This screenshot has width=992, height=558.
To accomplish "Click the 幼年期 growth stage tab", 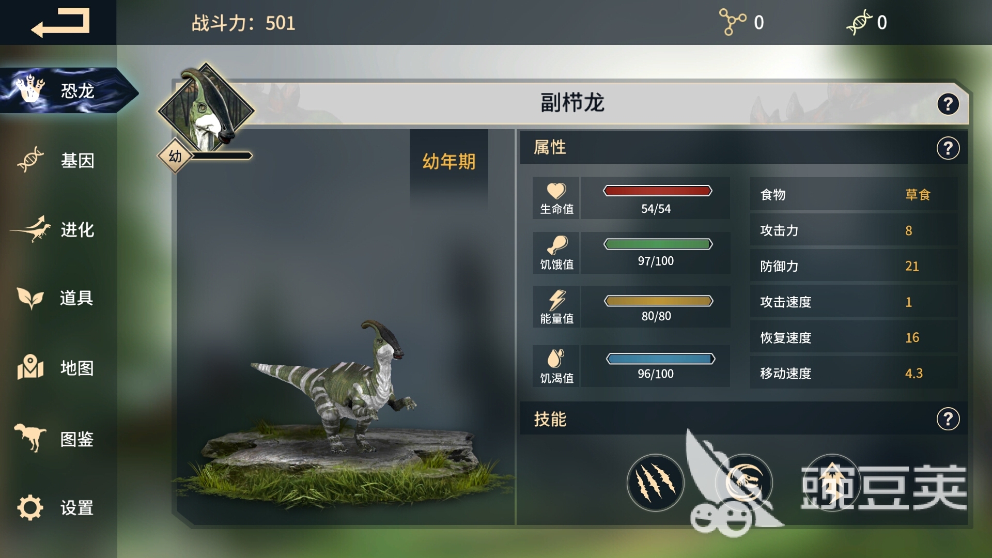I will [x=449, y=162].
